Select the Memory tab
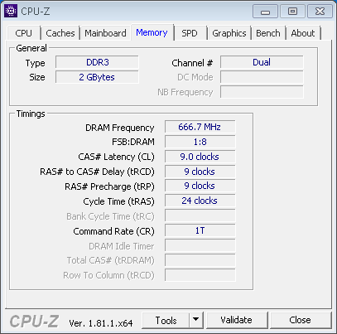337x334 pixels. 152,32
